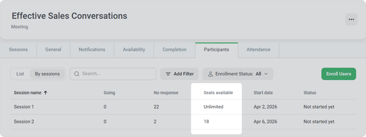This screenshot has height=137, width=366.
Task: Switch to List view
Action: [x=20, y=74]
